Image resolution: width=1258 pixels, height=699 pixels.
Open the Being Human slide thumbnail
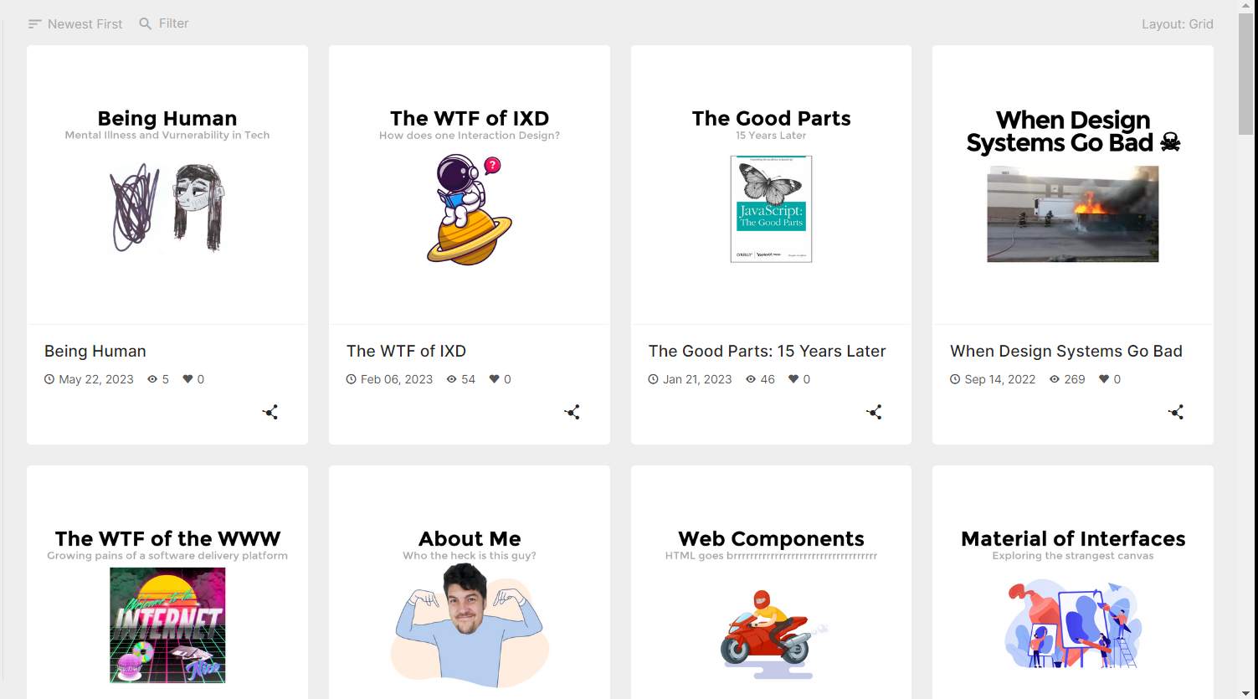point(167,185)
